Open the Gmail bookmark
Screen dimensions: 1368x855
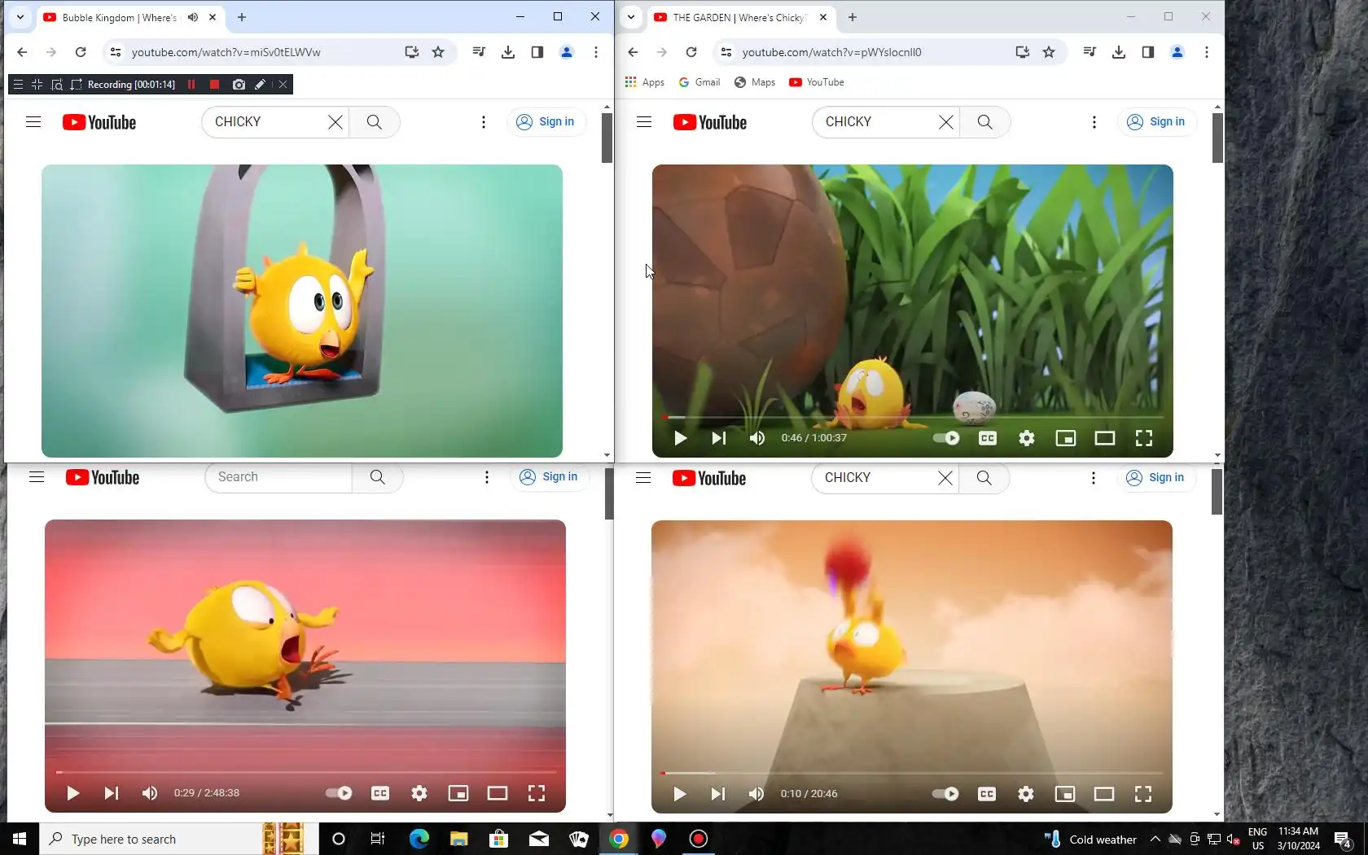click(x=699, y=82)
